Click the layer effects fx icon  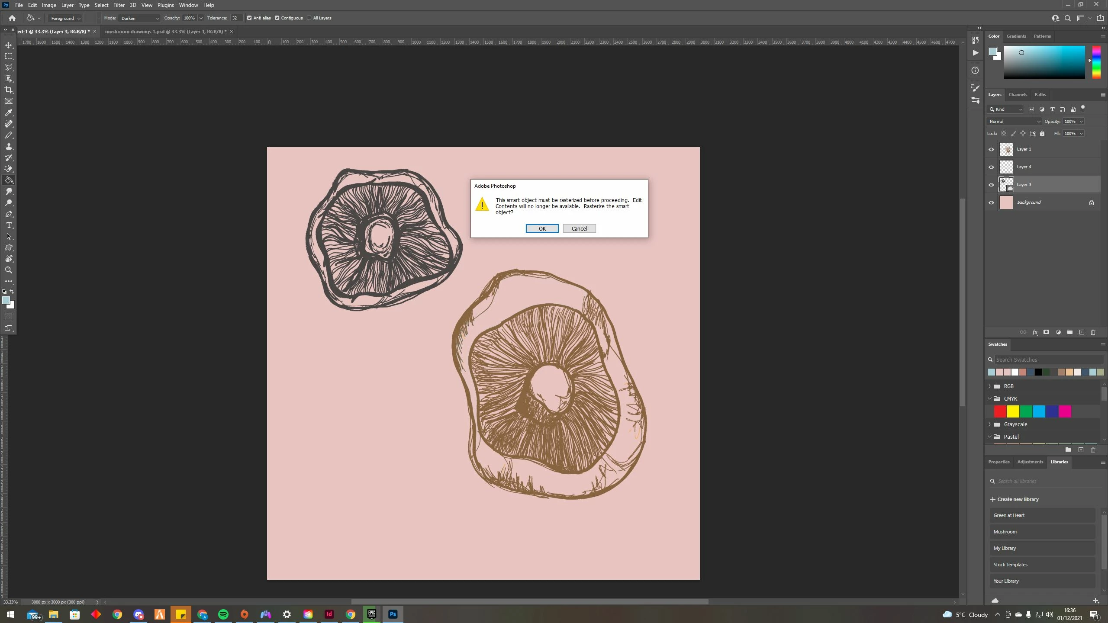click(1035, 332)
